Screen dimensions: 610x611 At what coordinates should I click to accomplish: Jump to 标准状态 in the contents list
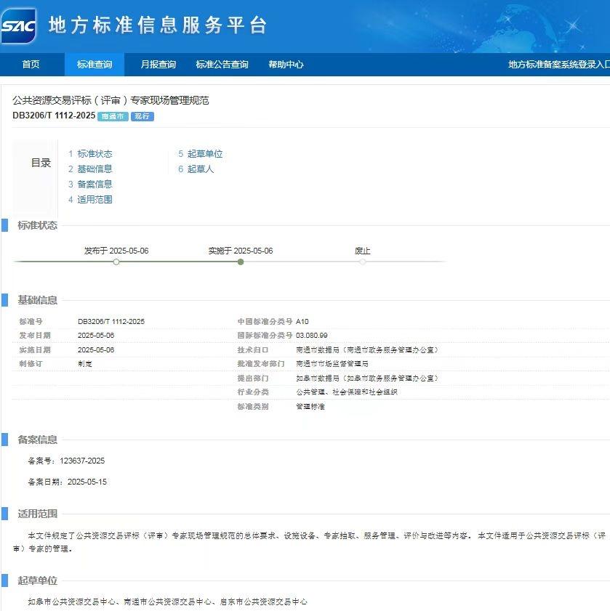coord(95,154)
